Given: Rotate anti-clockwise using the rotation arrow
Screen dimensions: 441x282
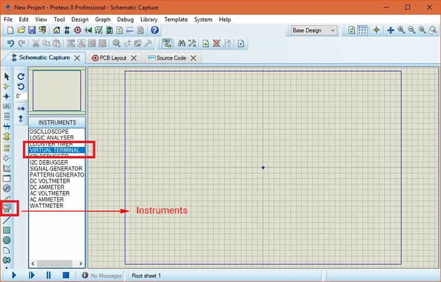Looking at the screenshot, I should click(x=21, y=86).
